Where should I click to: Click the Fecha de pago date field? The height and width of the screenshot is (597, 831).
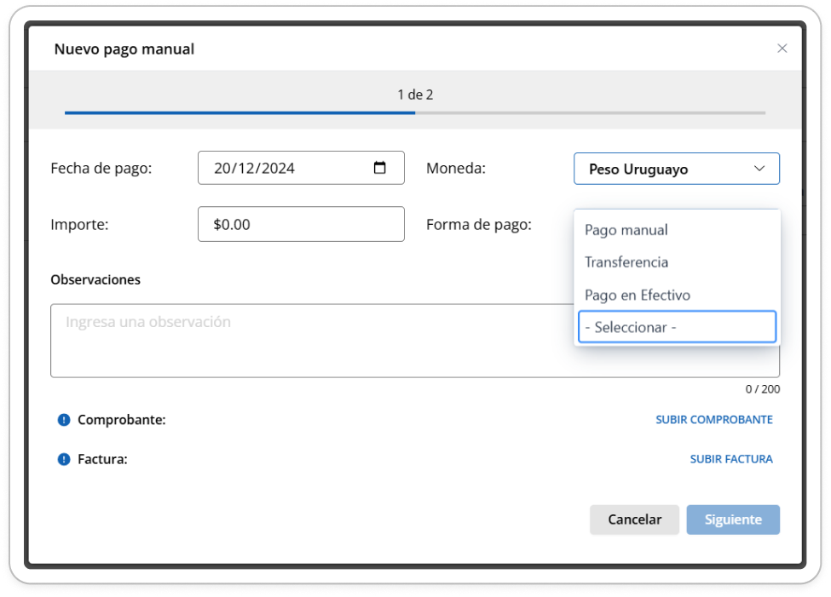pyautogui.click(x=301, y=168)
